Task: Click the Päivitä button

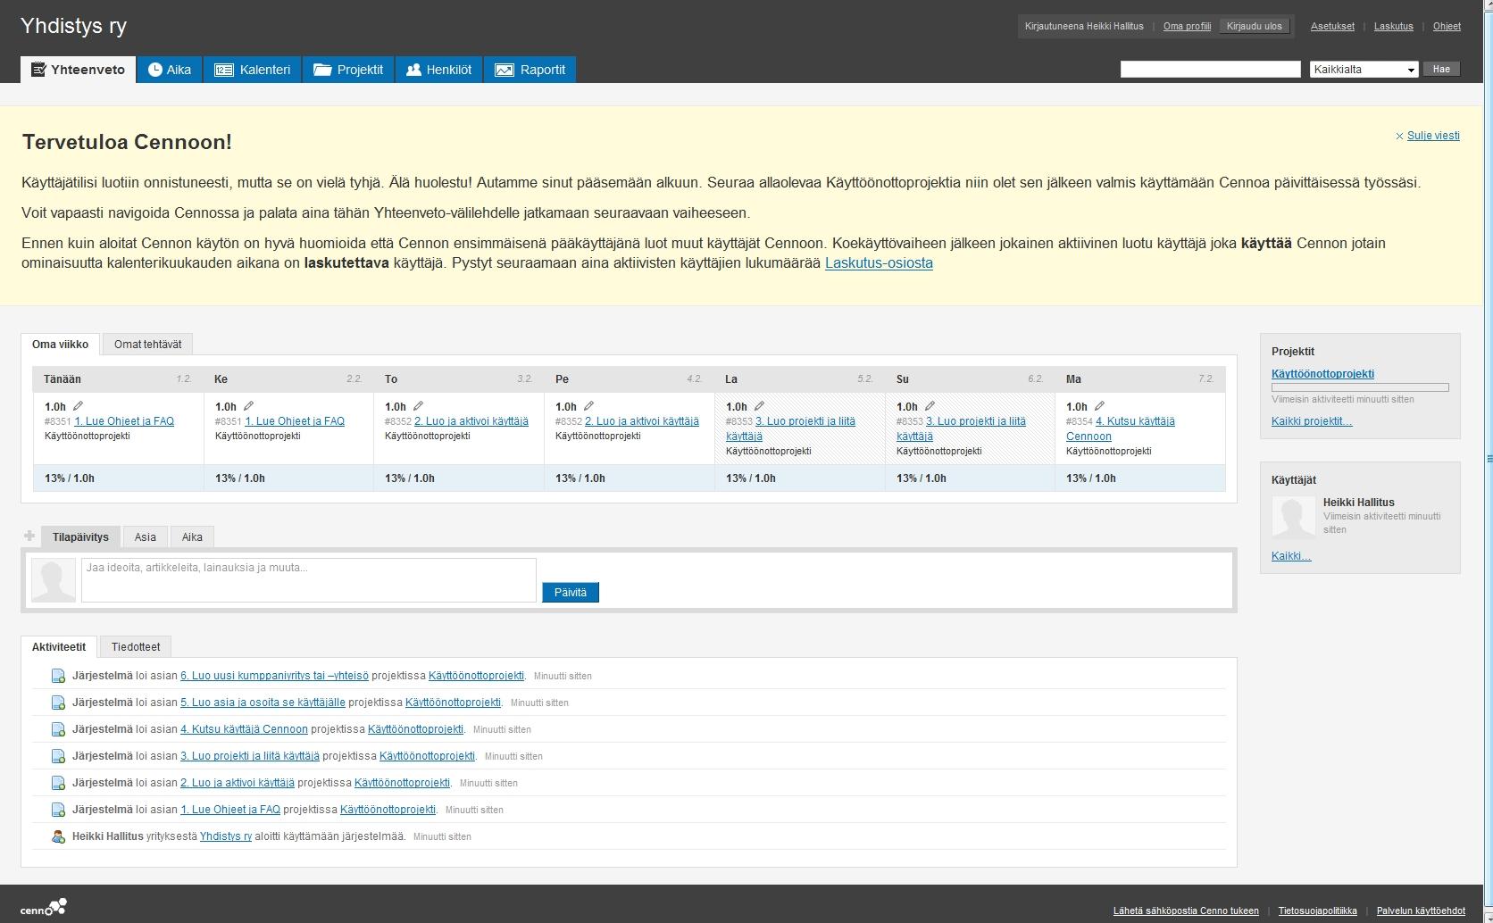Action: point(571,593)
